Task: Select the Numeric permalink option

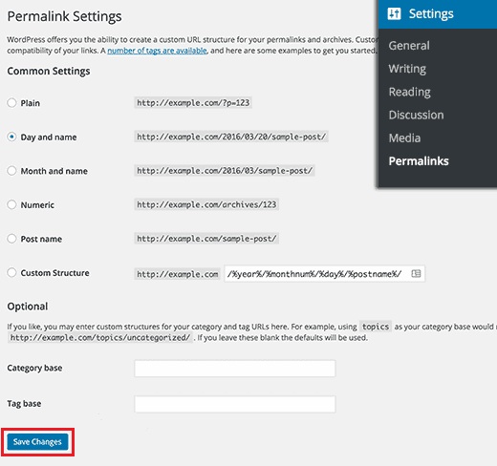Action: (x=11, y=204)
